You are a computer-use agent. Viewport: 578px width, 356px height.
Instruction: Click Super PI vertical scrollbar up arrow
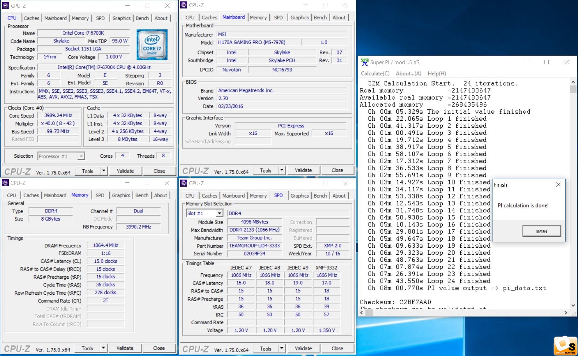[573, 82]
